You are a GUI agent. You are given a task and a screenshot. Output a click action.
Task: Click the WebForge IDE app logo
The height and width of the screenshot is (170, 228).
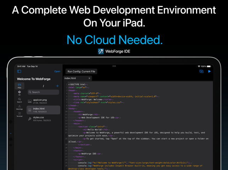click(x=101, y=51)
